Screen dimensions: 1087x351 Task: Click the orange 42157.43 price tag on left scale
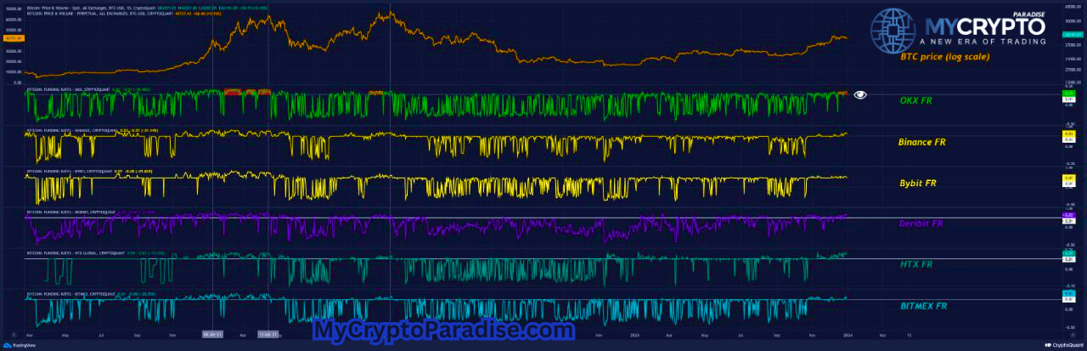tap(14, 39)
